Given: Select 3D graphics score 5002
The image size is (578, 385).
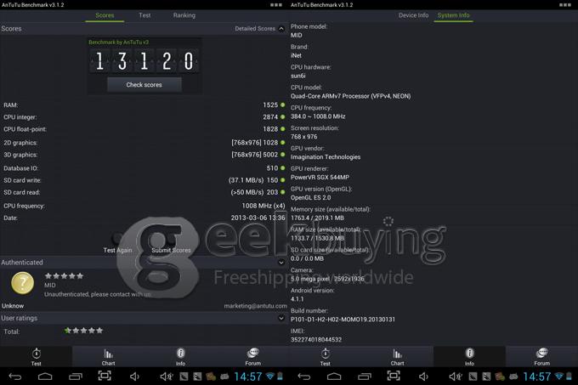Looking at the screenshot, I should pos(270,155).
